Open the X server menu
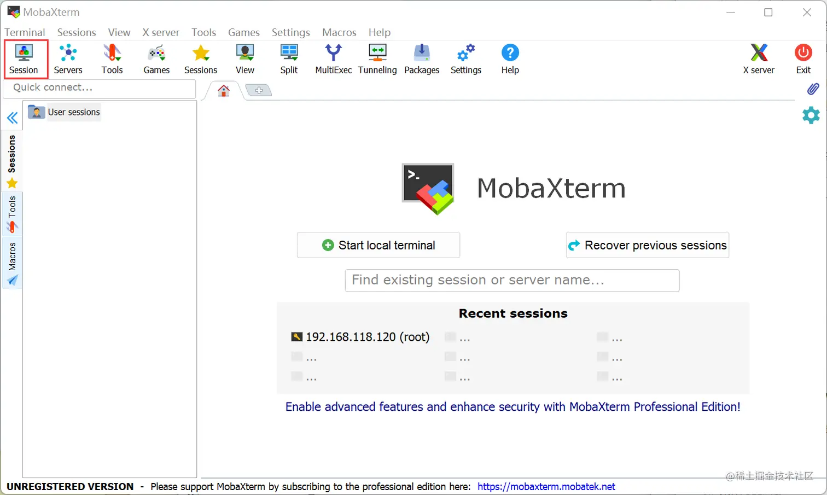Screen dimensions: 827x495 click(x=161, y=32)
